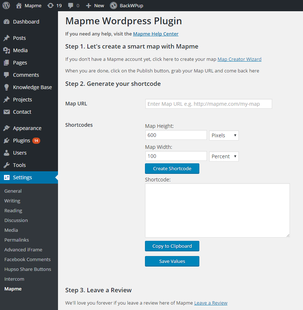This screenshot has height=310, width=303.
Task: Click Copy to Clipboard button
Action: 172,246
